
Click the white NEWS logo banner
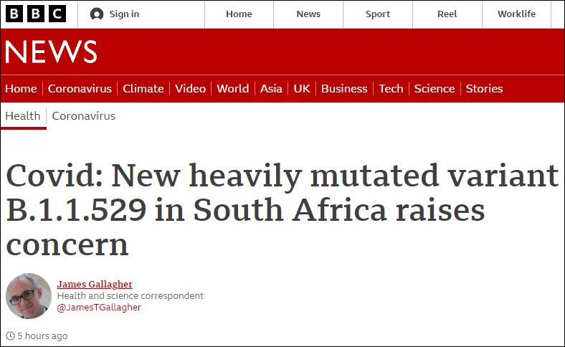pyautogui.click(x=51, y=52)
